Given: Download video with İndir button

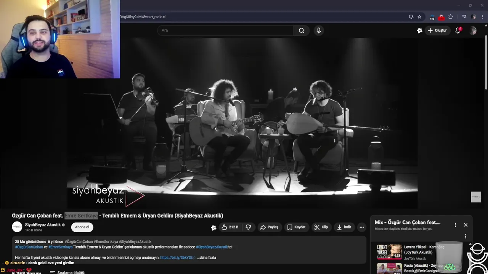Looking at the screenshot, I should coord(344,227).
